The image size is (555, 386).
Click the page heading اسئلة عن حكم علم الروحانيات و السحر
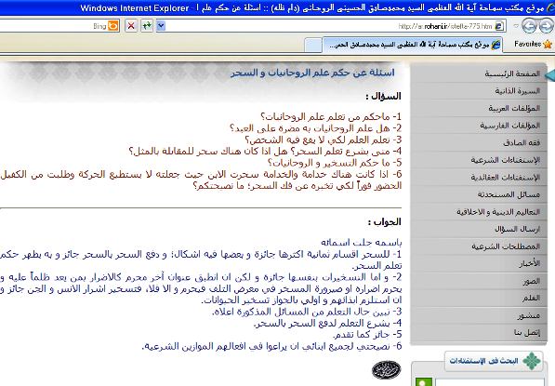click(312, 73)
